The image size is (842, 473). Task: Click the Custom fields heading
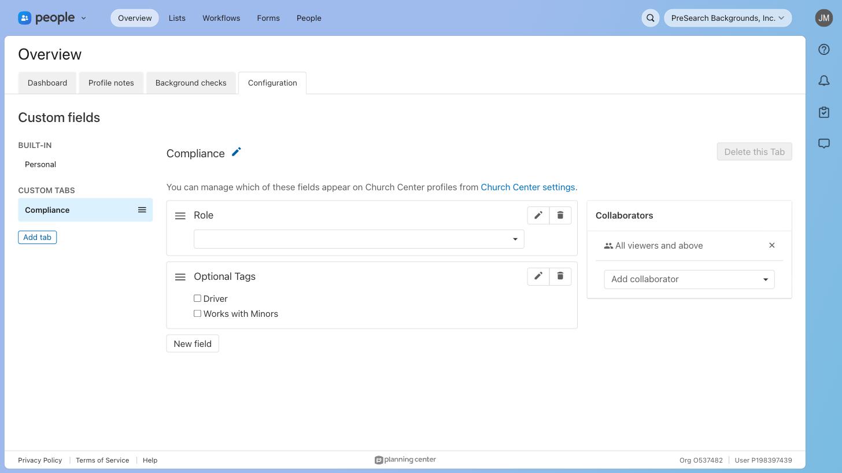[59, 117]
